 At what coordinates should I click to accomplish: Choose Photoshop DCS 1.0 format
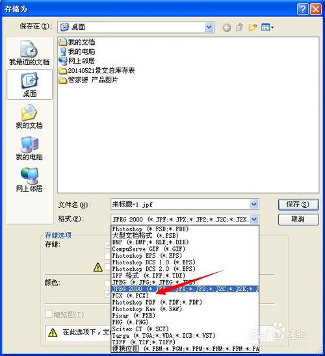coord(185,262)
